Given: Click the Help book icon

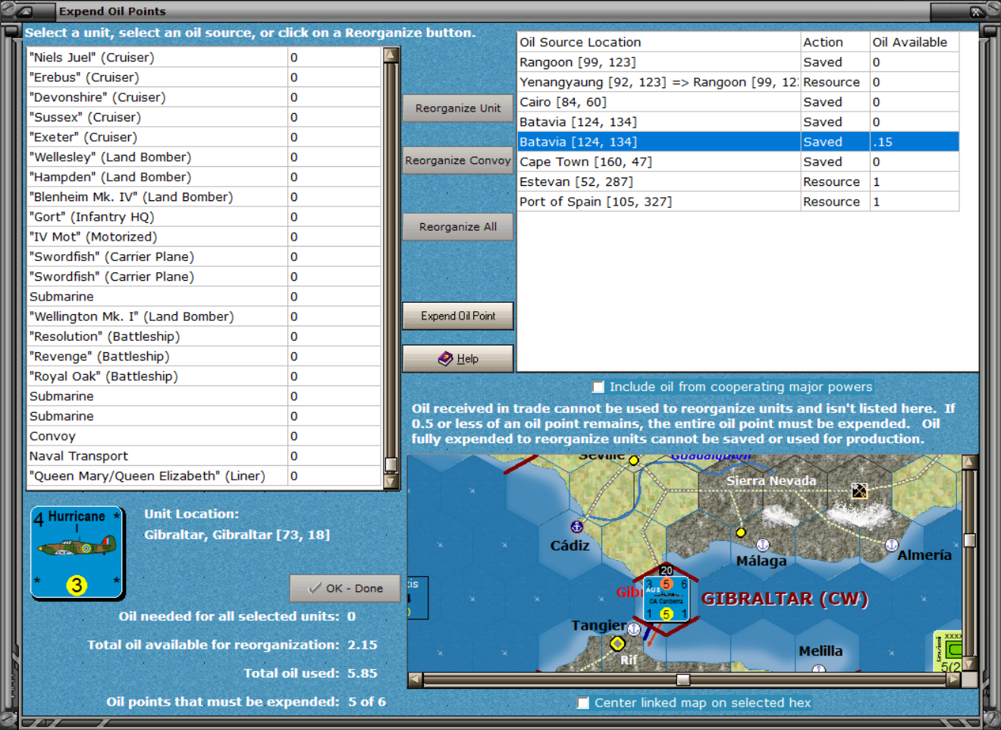Looking at the screenshot, I should (x=445, y=358).
